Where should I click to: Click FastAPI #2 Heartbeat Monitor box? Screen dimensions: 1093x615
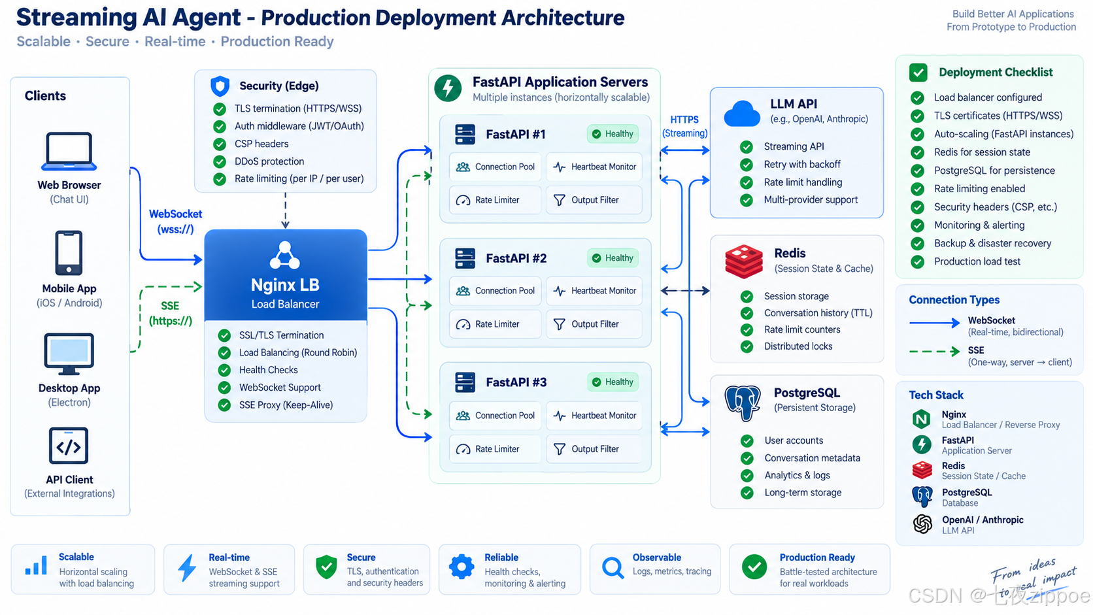(594, 291)
